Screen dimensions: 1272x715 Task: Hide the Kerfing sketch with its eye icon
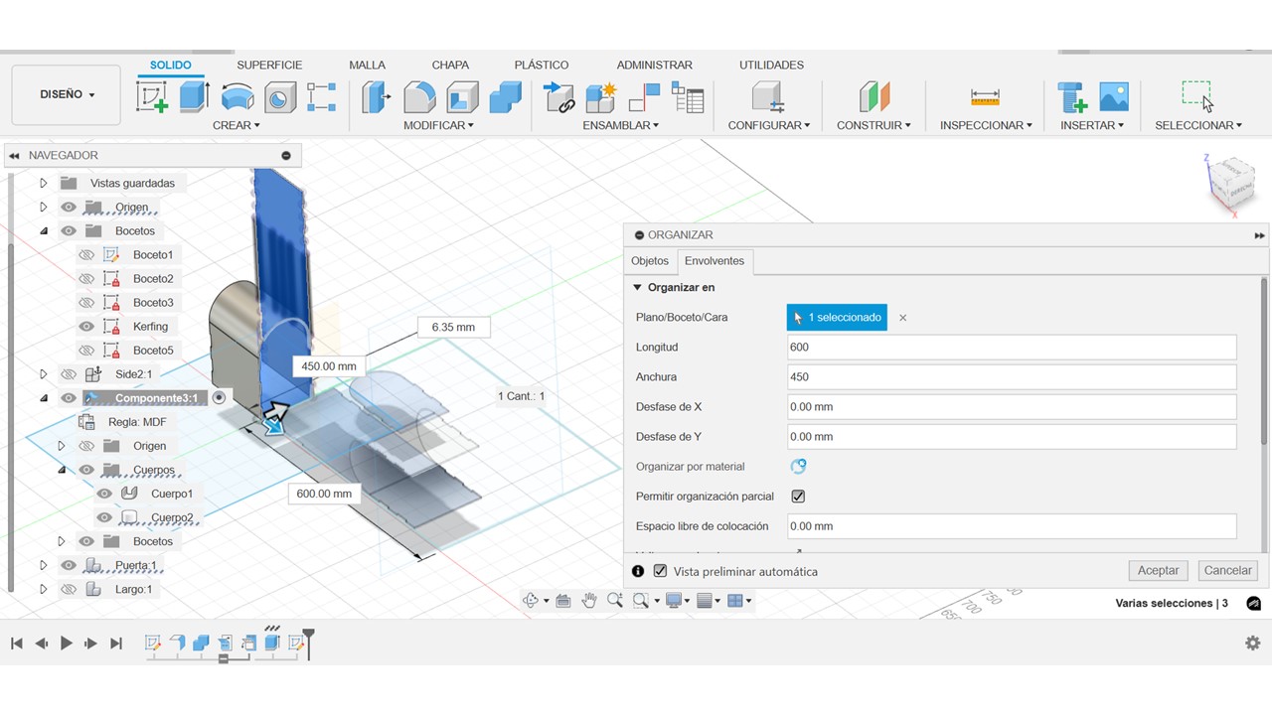(x=86, y=327)
